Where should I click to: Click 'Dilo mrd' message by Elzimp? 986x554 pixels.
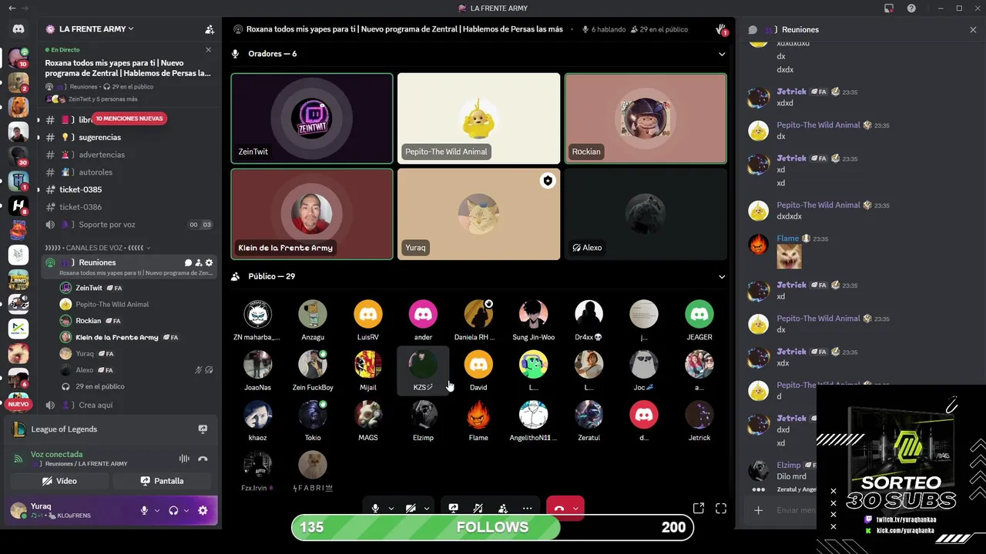pyautogui.click(x=791, y=476)
